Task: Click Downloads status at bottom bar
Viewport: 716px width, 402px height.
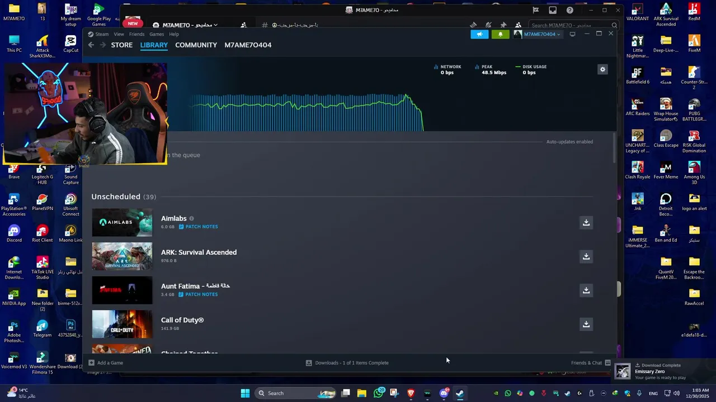Action: tap(347, 363)
